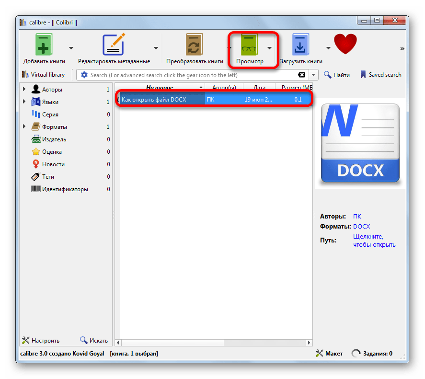Click horizontal scrollbar left arrow
Image resolution: width=425 pixels, height=379 pixels.
click(118, 343)
